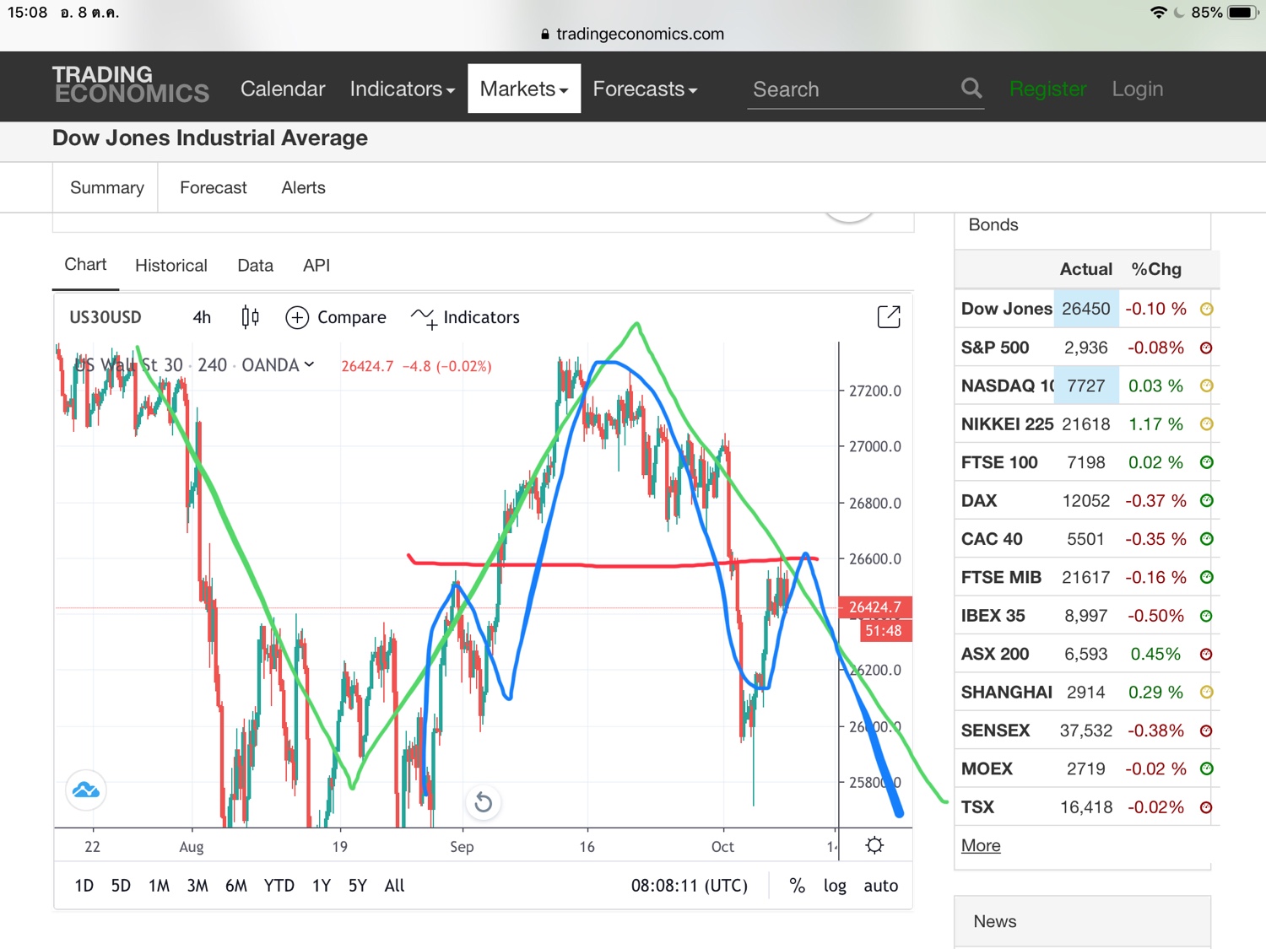Click the Bonds panel heading
This screenshot has width=1266, height=949.
[x=993, y=224]
